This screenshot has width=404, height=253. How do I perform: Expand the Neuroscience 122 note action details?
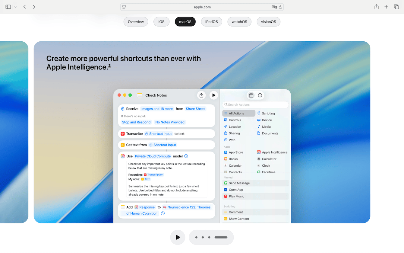163,213
